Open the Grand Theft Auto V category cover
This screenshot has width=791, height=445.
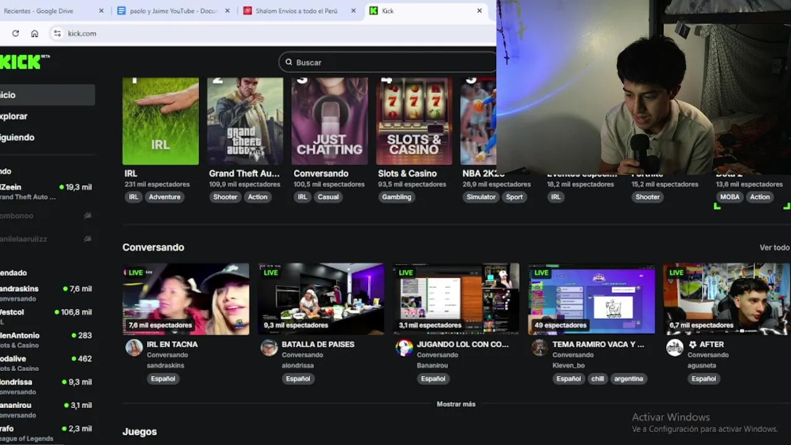point(245,121)
